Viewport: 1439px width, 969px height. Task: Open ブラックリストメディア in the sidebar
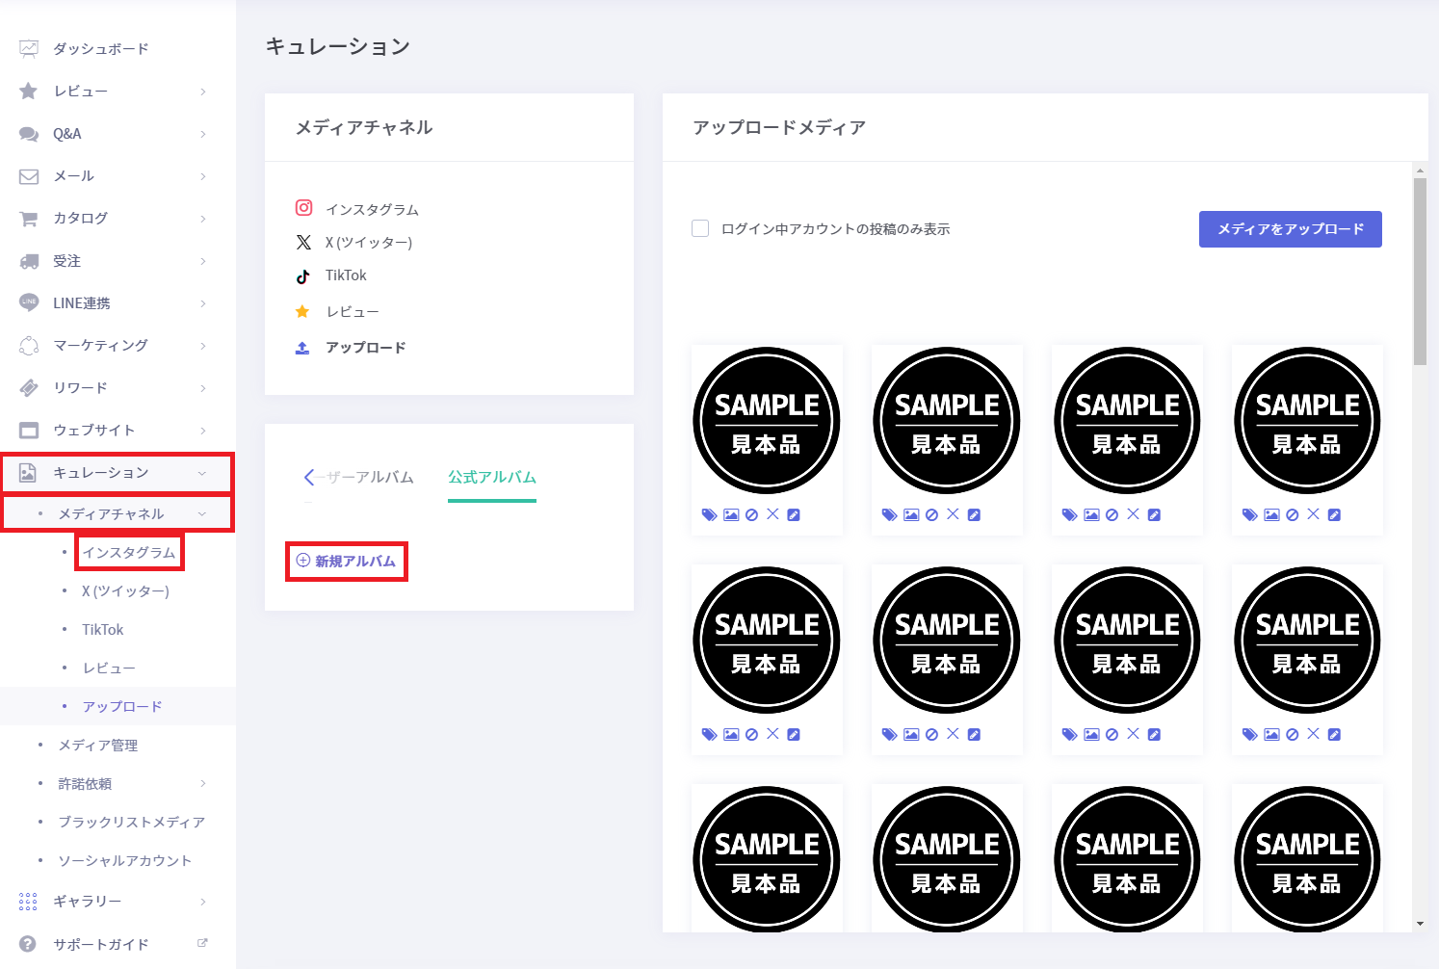131,823
